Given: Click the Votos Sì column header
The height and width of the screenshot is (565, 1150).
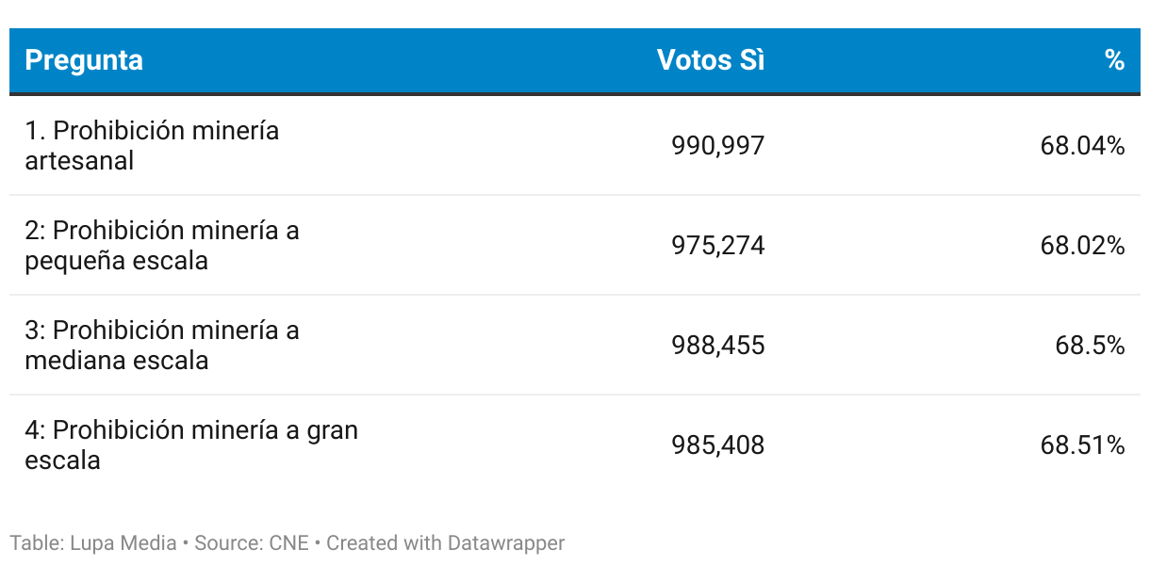Looking at the screenshot, I should [x=711, y=60].
